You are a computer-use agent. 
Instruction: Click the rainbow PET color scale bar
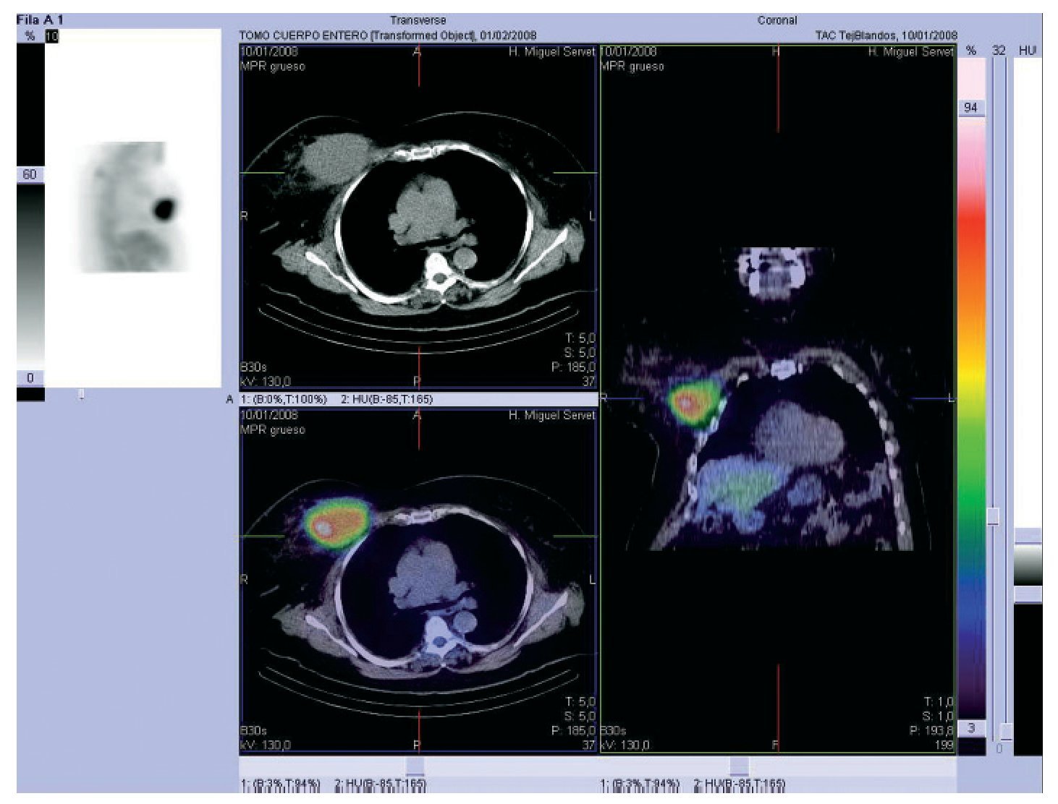[971, 419]
